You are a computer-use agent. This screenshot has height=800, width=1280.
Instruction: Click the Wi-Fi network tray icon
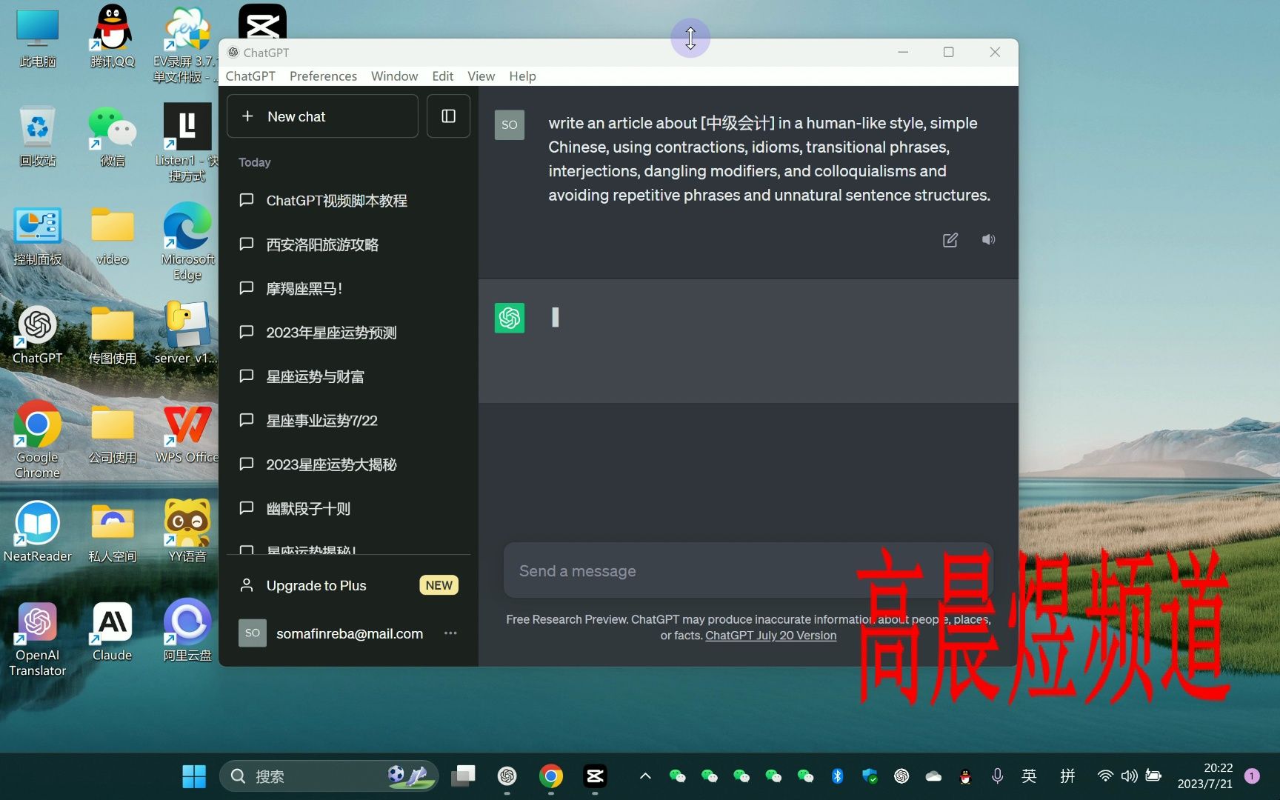pyautogui.click(x=1104, y=776)
